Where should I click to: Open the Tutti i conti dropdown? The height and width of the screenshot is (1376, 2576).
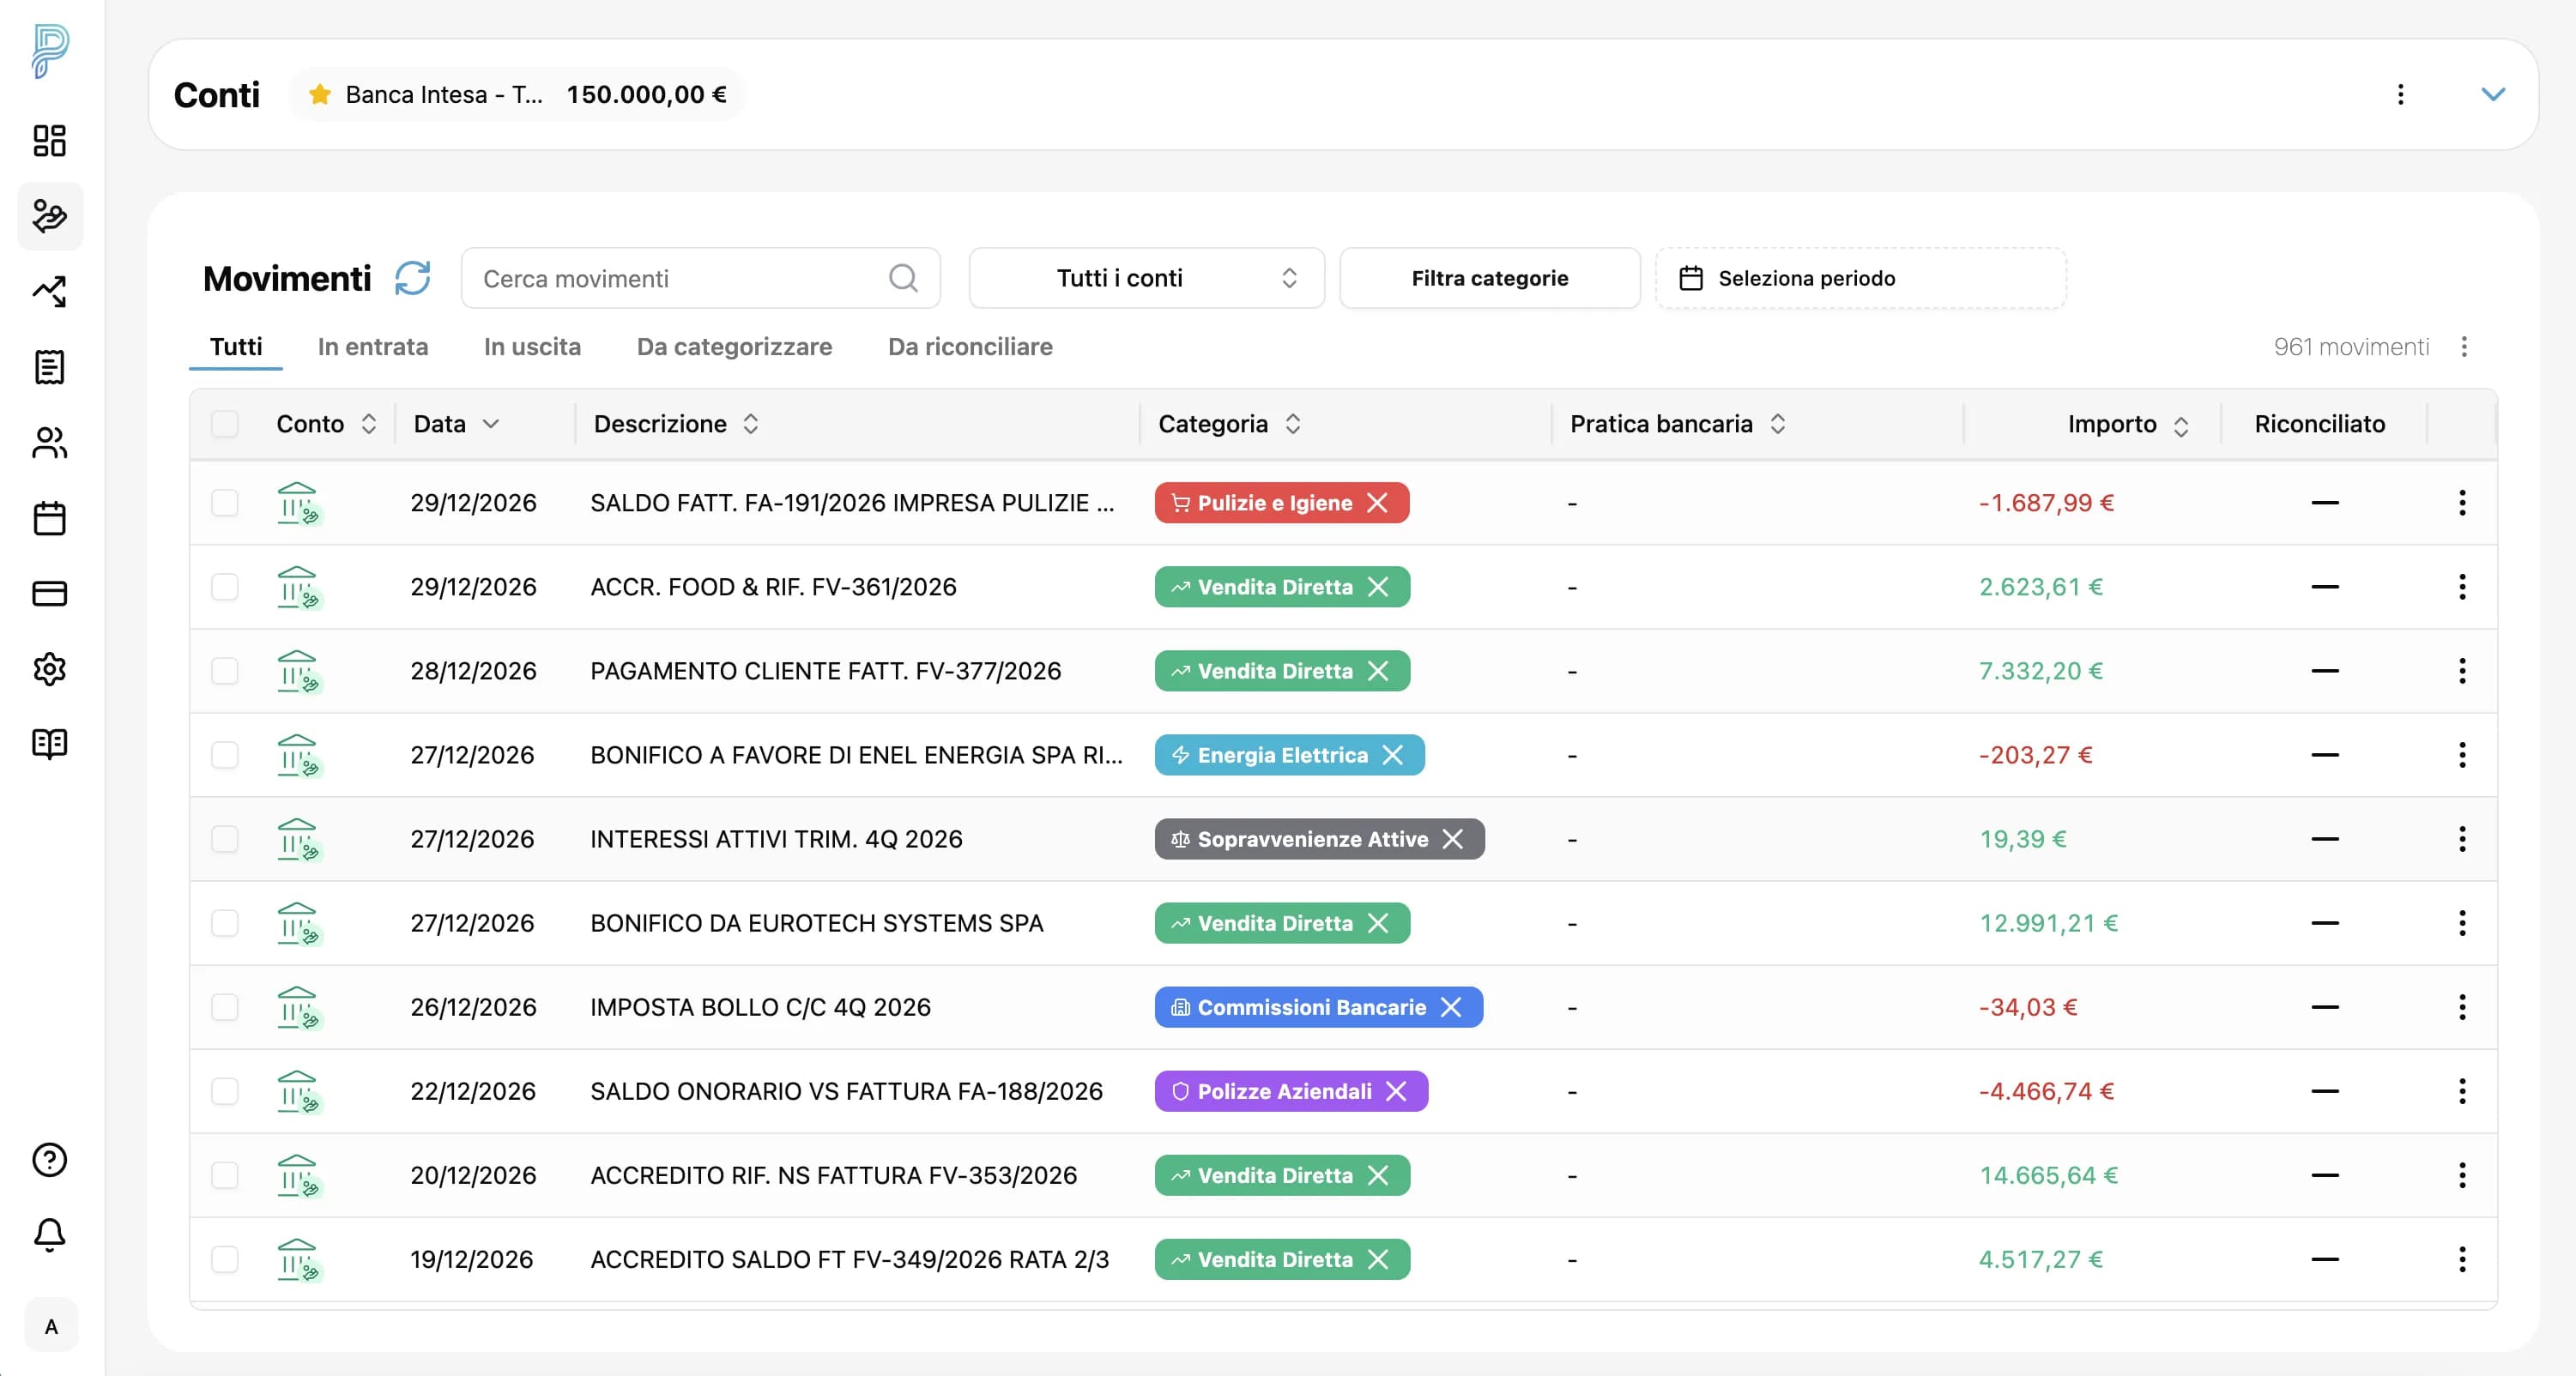(x=1146, y=278)
